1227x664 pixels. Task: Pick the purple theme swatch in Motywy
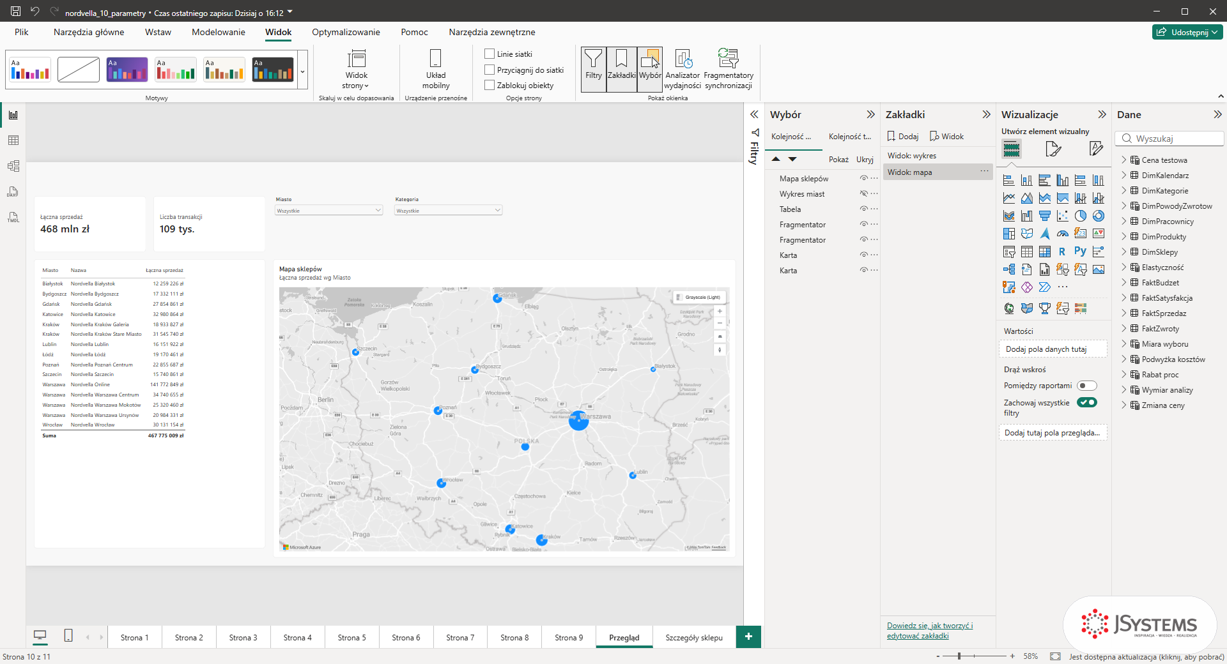(x=127, y=70)
